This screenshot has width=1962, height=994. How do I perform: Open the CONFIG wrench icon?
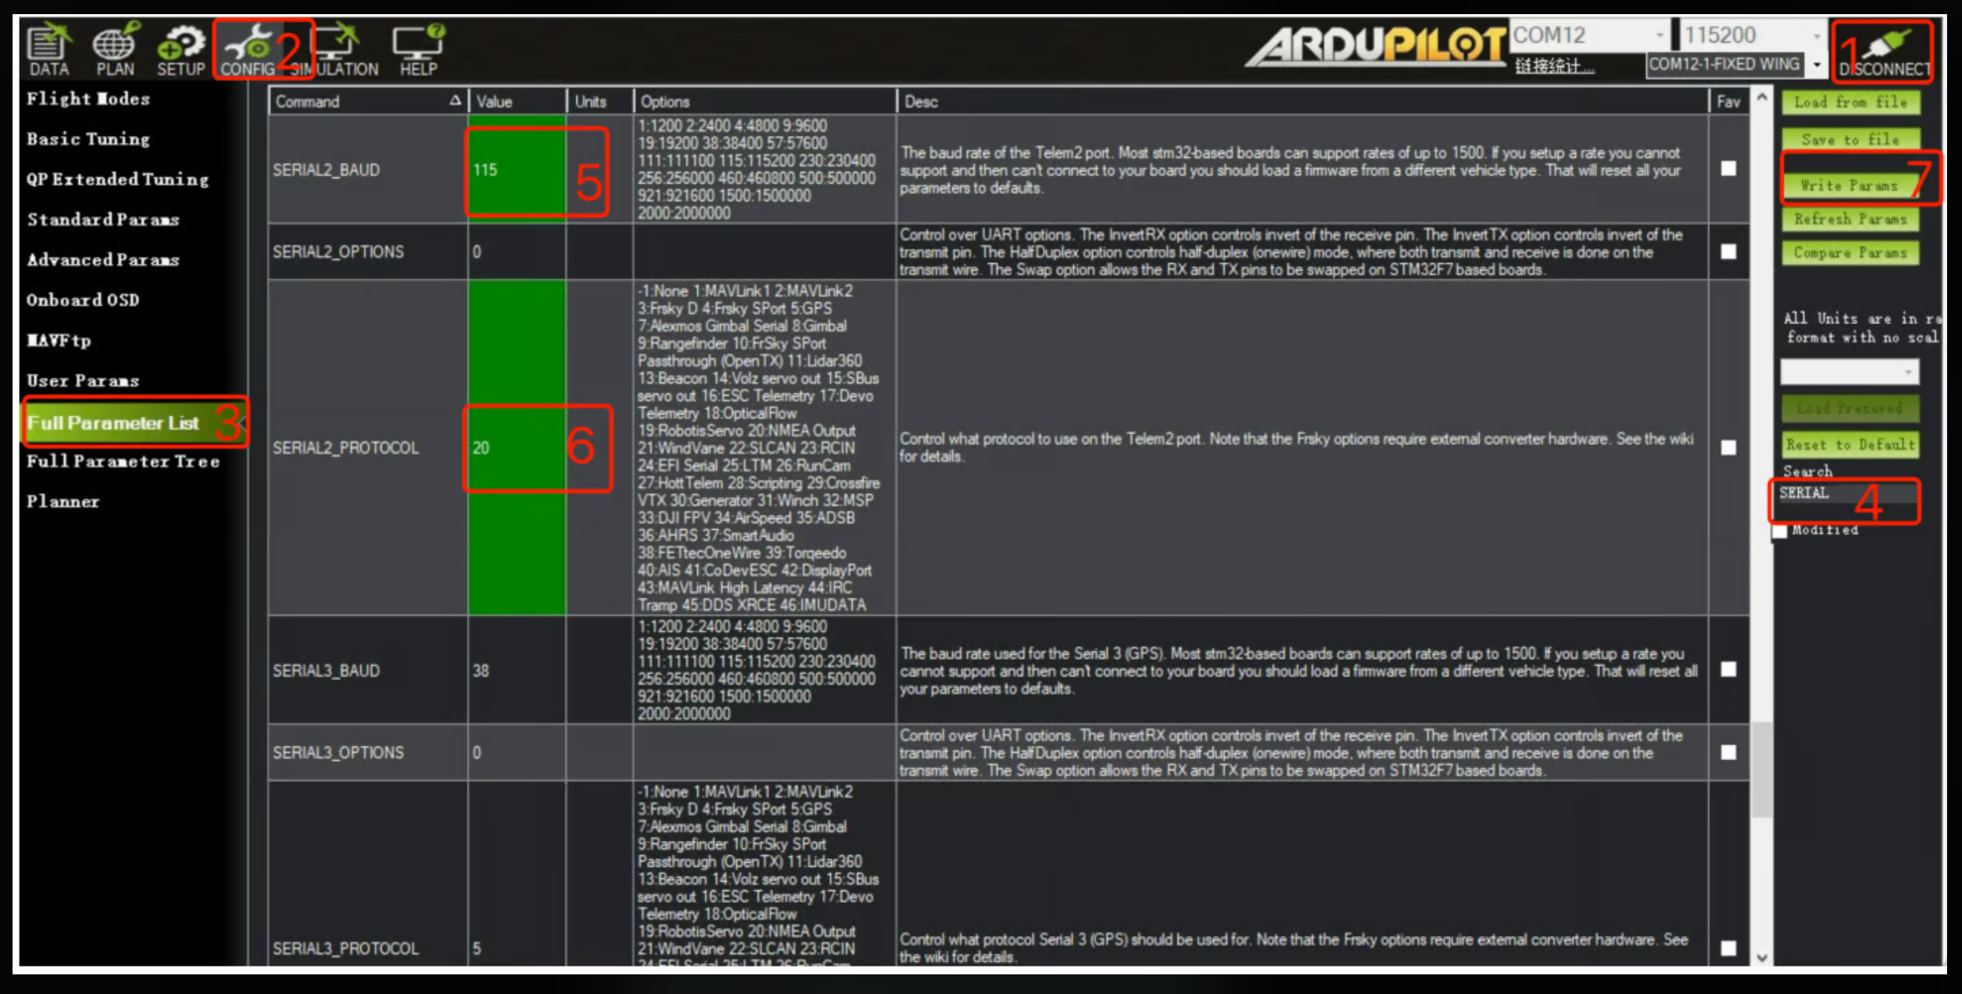point(248,49)
